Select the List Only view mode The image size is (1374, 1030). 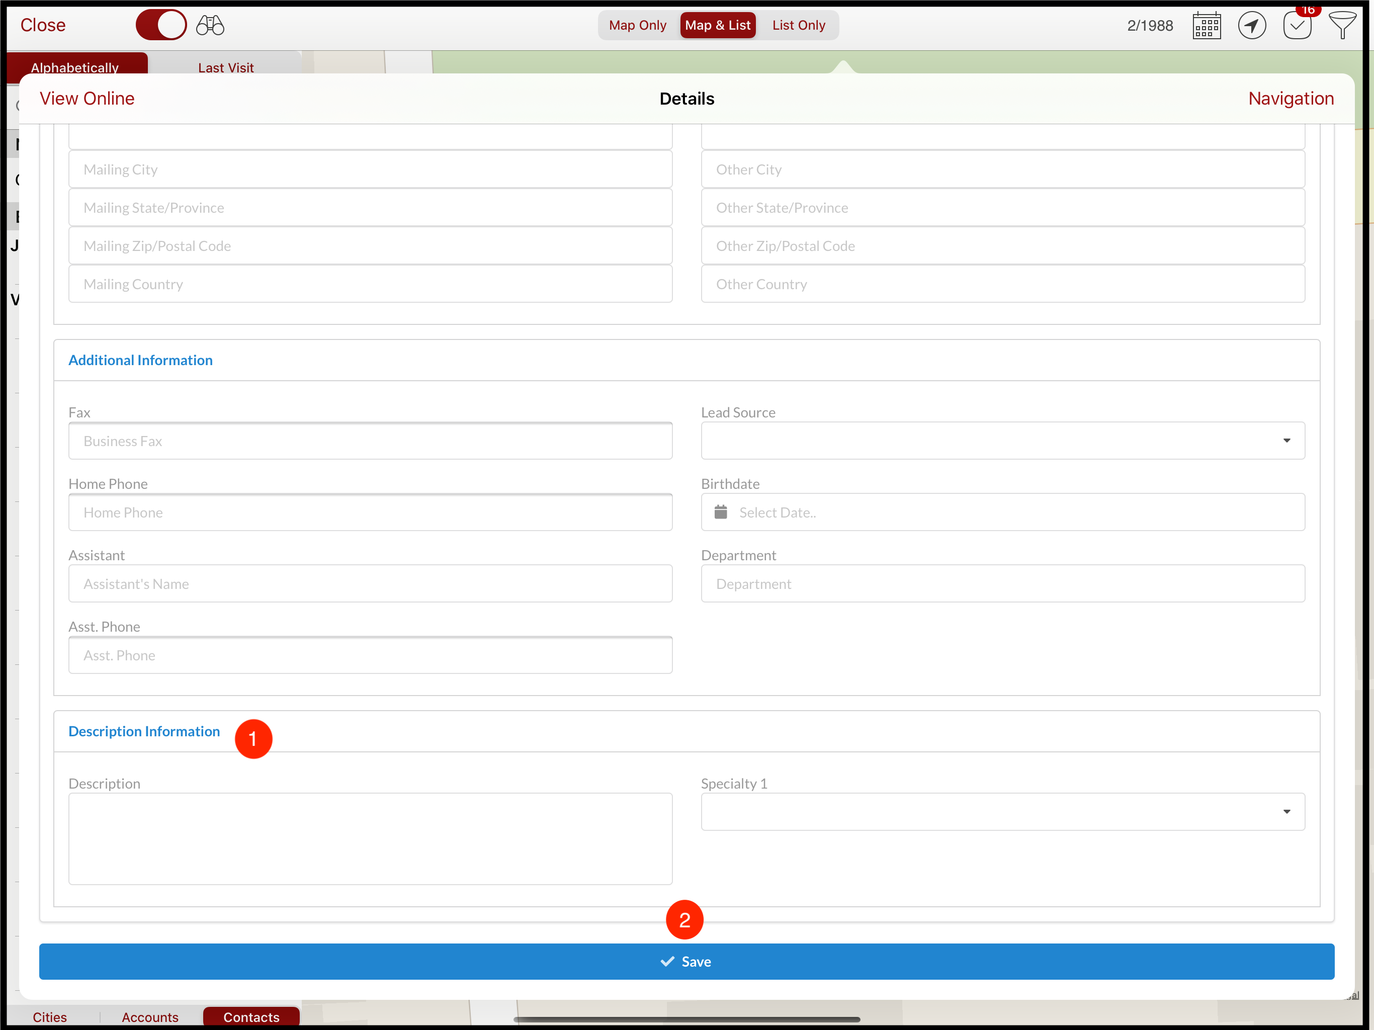coord(798,25)
